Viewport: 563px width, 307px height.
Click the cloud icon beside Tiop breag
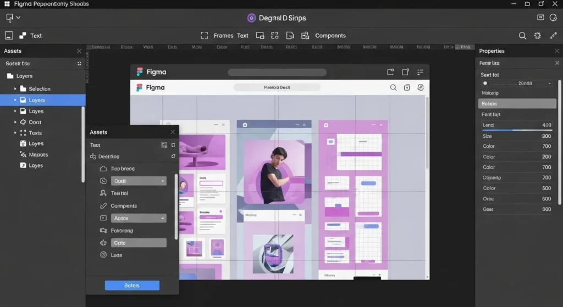103,169
